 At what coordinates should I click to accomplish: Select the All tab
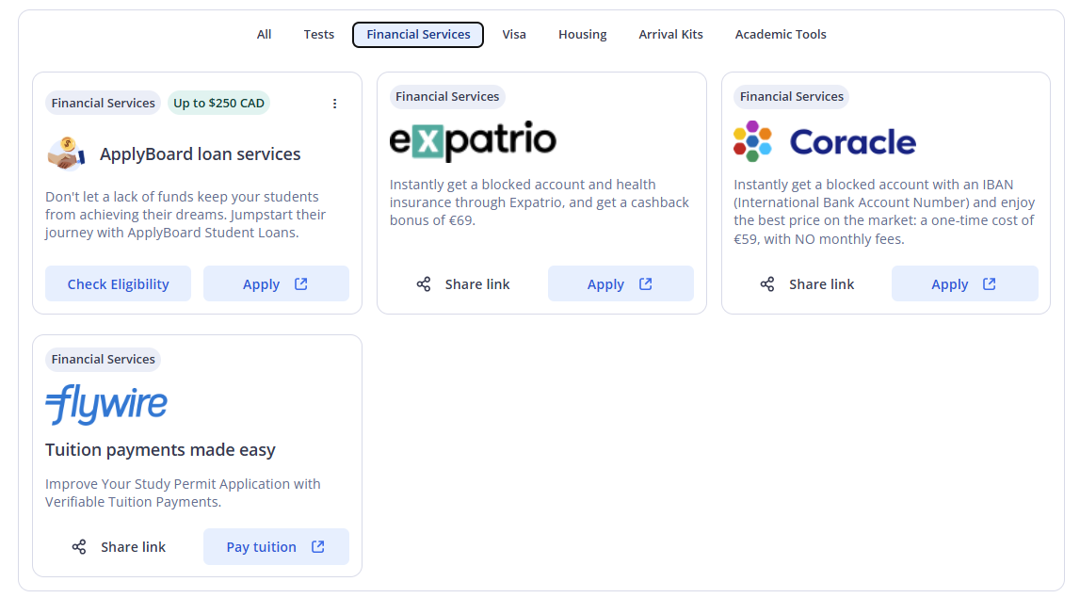pyautogui.click(x=264, y=35)
